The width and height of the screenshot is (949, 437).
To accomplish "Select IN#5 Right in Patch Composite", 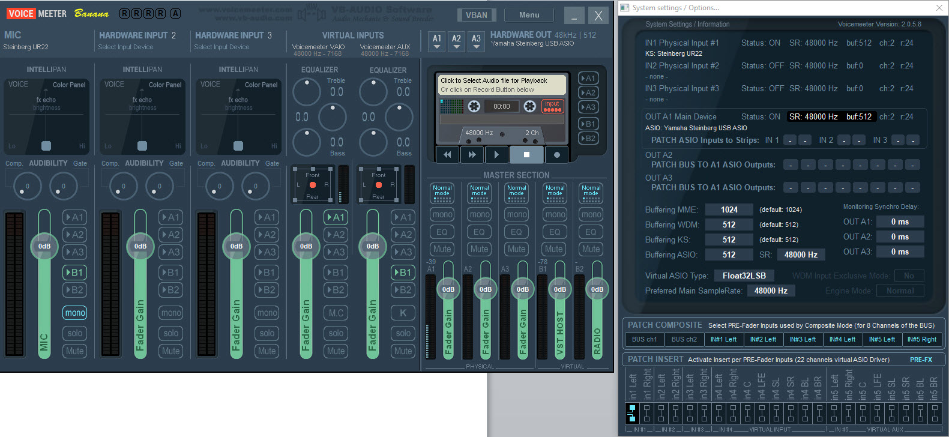I will pos(922,339).
